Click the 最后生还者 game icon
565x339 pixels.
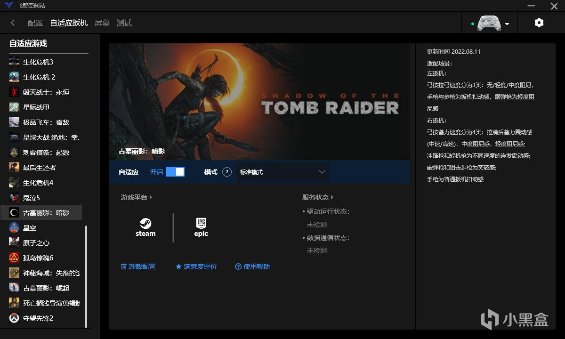(x=14, y=167)
